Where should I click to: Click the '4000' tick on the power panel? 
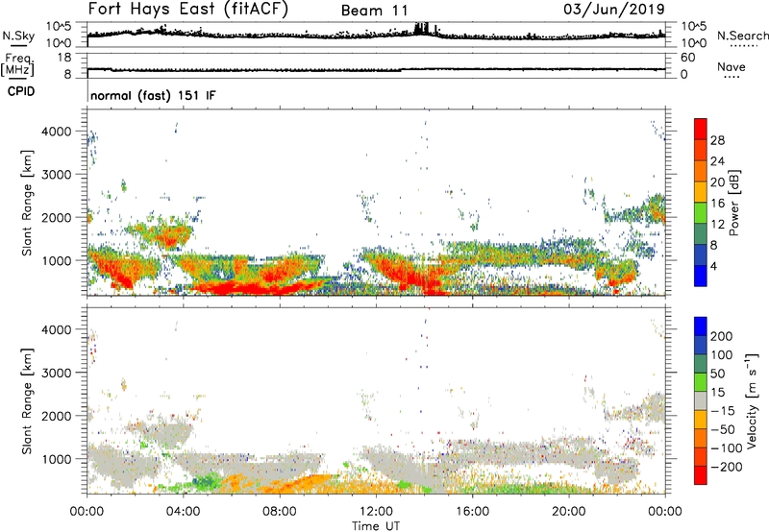[x=57, y=132]
